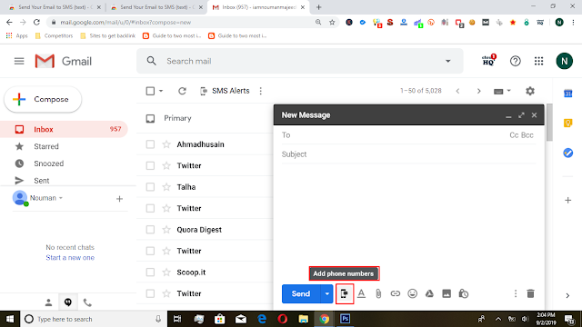Insert link in the new message

(396, 293)
